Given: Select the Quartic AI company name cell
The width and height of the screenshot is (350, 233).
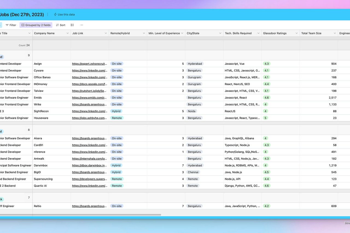Looking at the screenshot, I should [52, 186].
